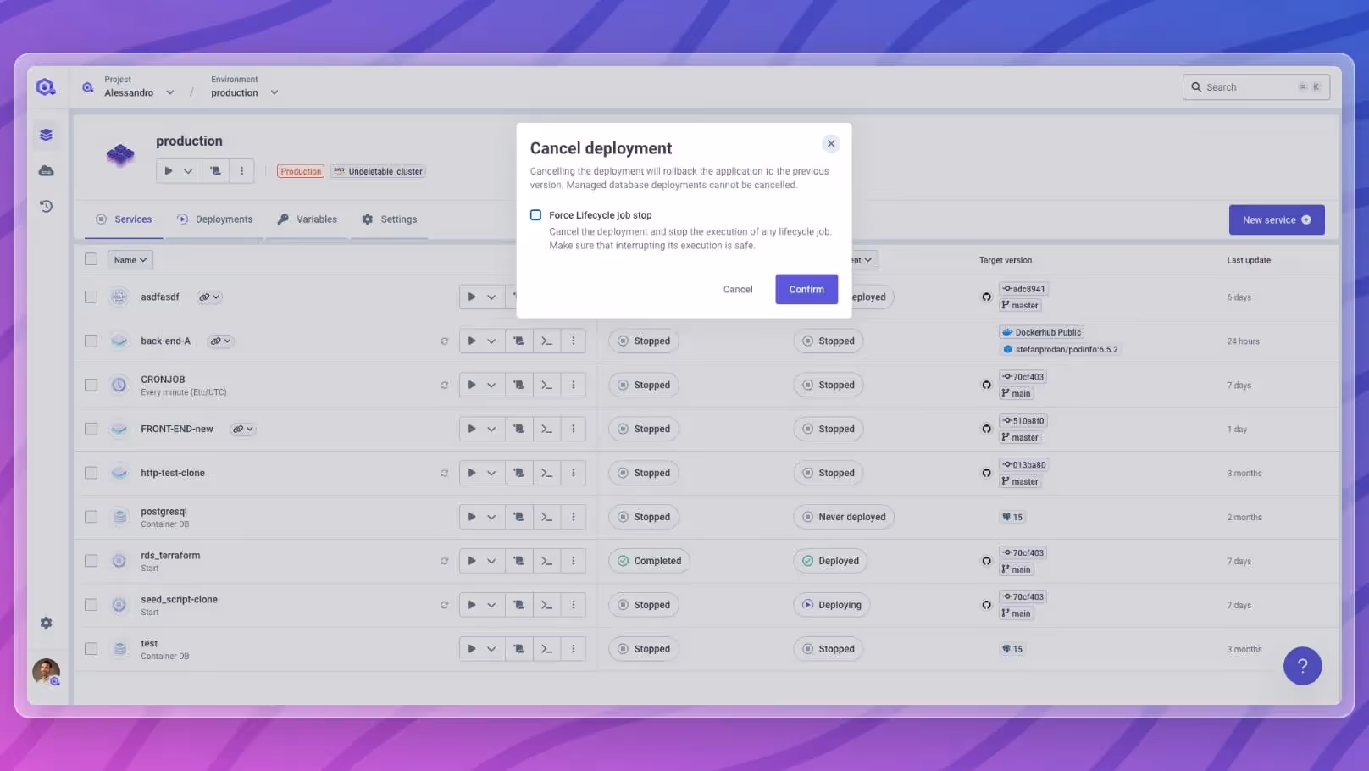Open FRONT-END-new links dropdown
1369x771 pixels.
tap(243, 430)
